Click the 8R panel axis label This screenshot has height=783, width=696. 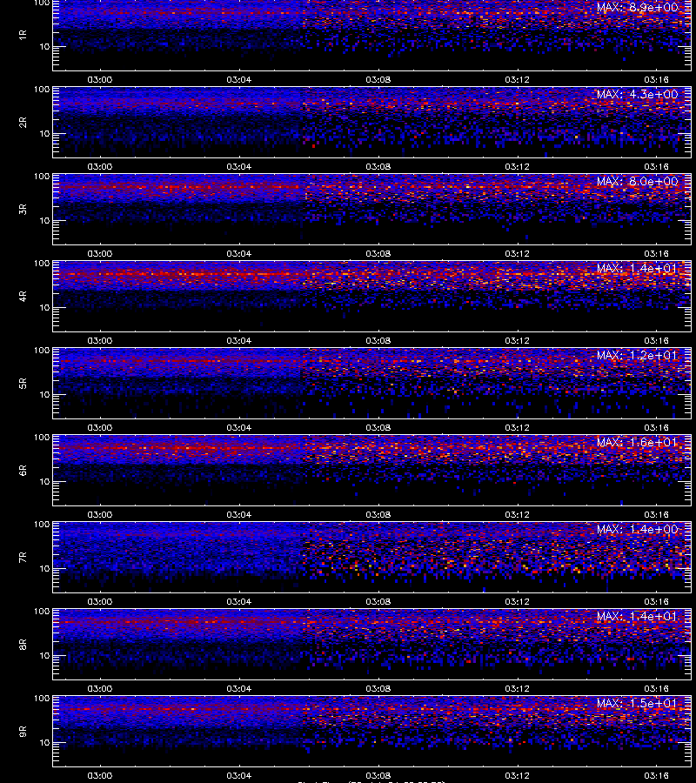coord(23,644)
